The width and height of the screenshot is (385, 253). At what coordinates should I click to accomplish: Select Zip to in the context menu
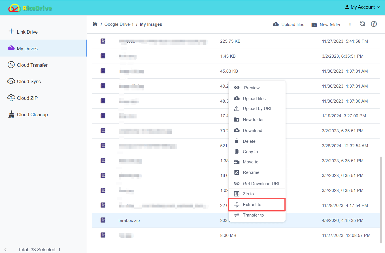pos(248,194)
